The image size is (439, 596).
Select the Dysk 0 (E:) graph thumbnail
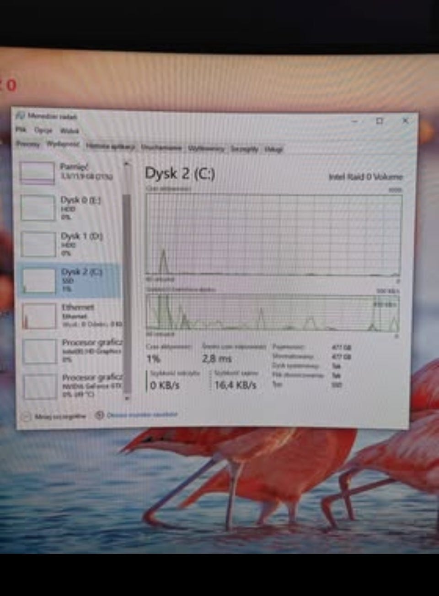tap(38, 207)
